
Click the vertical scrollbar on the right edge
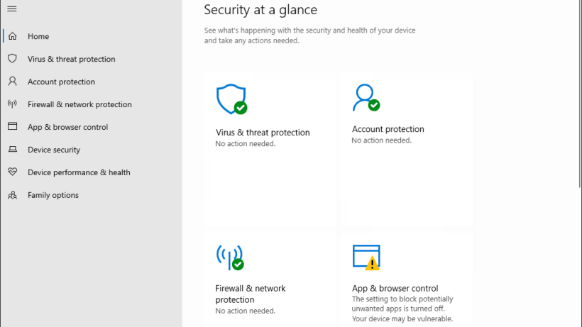(x=580, y=93)
